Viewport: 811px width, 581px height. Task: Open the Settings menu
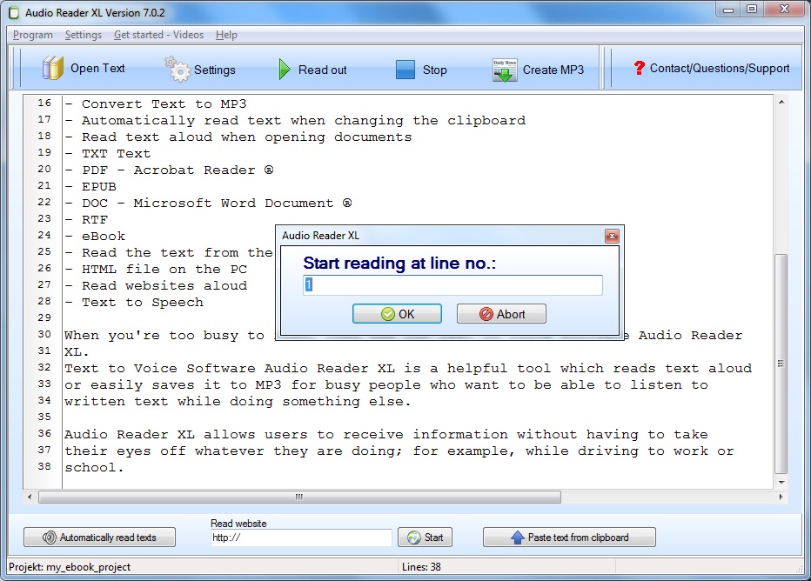click(83, 35)
